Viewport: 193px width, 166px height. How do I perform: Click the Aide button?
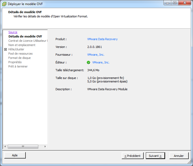point(15,155)
